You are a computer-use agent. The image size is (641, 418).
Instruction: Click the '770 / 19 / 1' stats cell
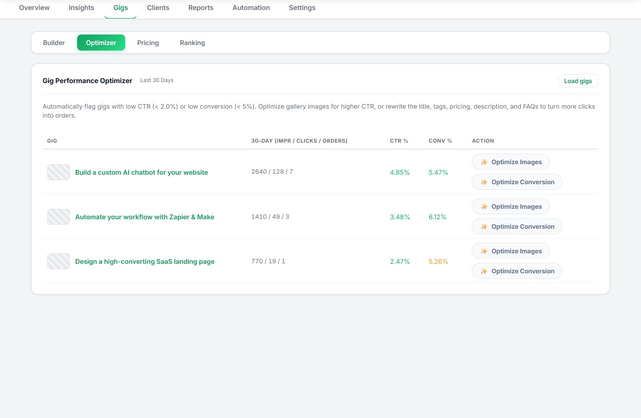coord(268,261)
